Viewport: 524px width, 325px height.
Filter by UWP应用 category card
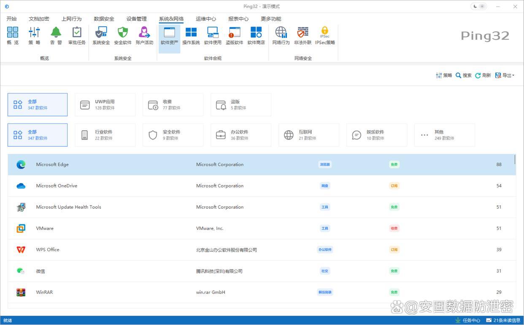coord(105,105)
